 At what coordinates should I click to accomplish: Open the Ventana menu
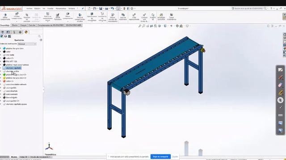(x=71, y=8)
